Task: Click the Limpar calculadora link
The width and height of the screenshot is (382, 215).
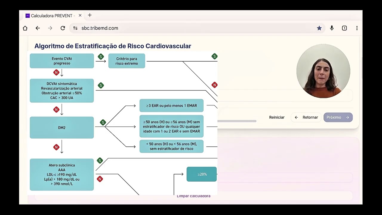Action: pos(194,196)
